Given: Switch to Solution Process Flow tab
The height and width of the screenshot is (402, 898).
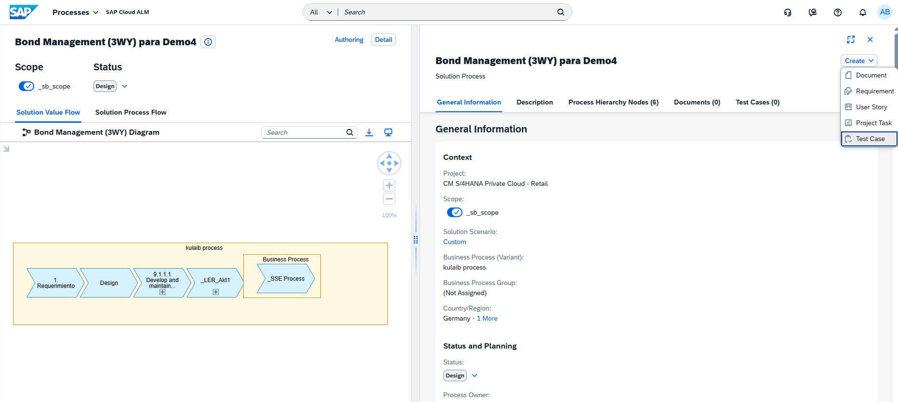Looking at the screenshot, I should point(131,112).
